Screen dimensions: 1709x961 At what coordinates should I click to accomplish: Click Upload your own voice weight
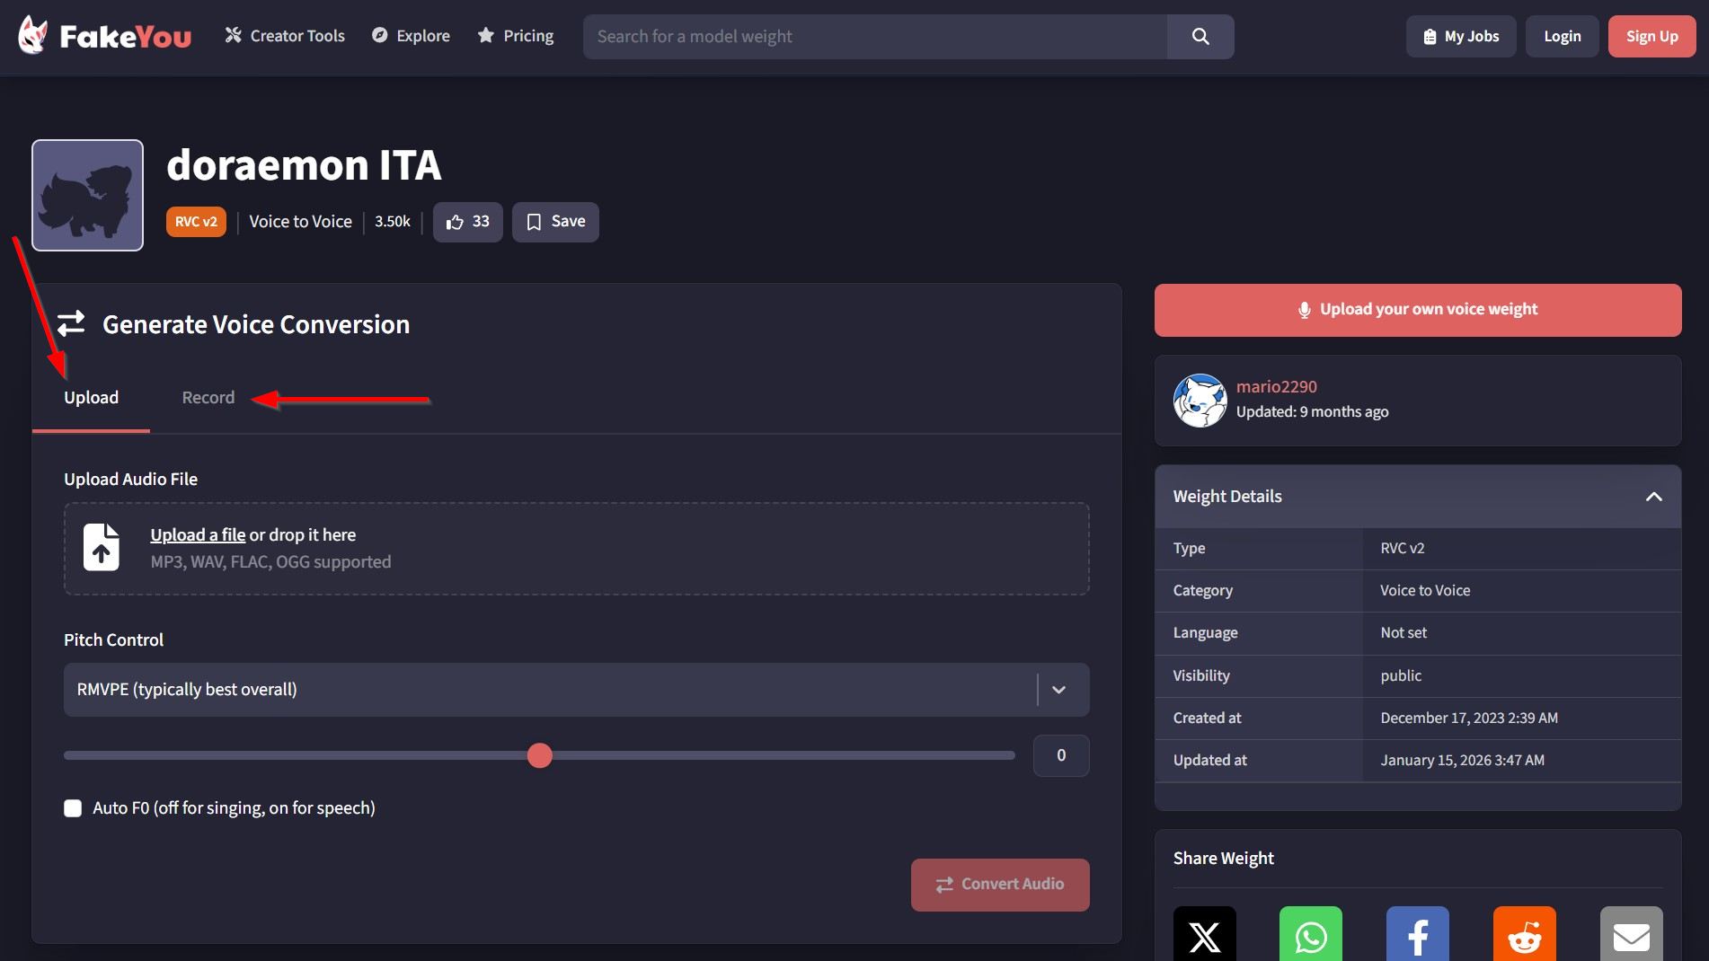pos(1418,310)
